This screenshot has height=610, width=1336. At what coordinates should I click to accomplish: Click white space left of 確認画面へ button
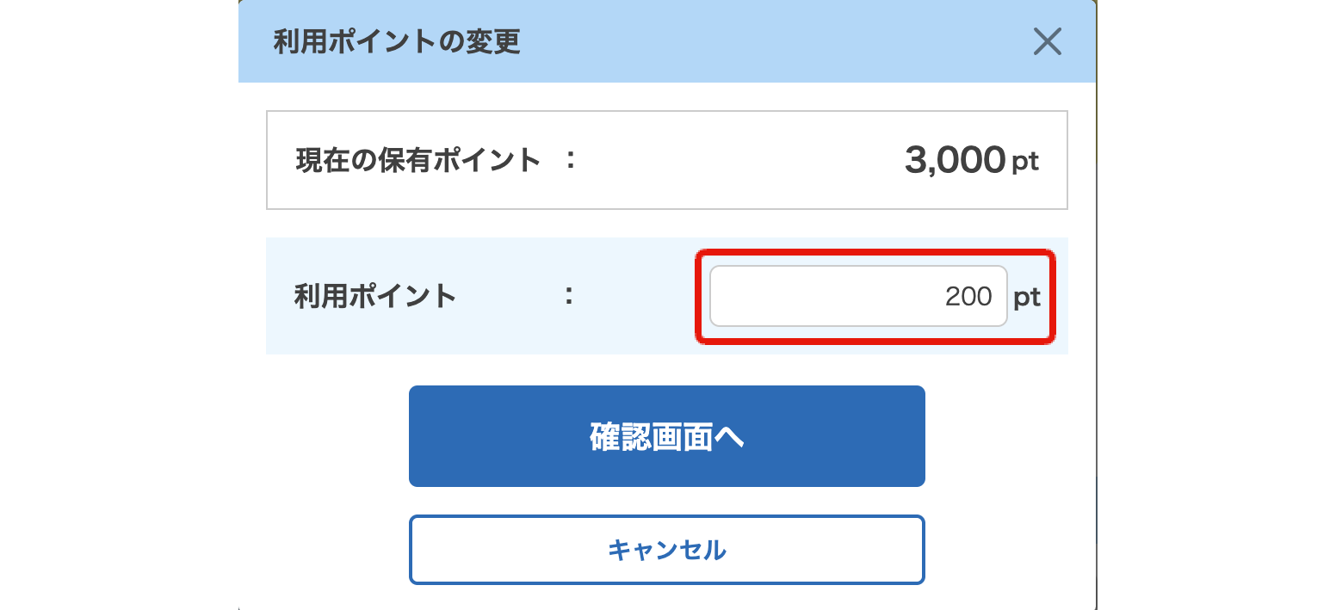pos(336,436)
